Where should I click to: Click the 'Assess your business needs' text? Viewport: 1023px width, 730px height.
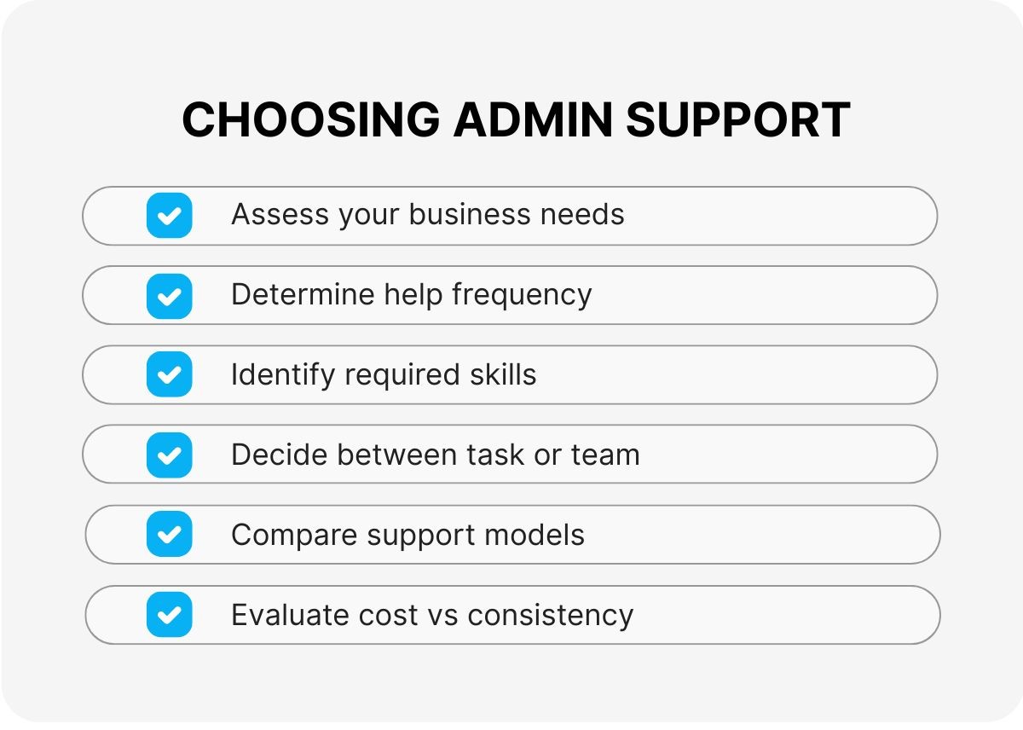pyautogui.click(x=427, y=214)
